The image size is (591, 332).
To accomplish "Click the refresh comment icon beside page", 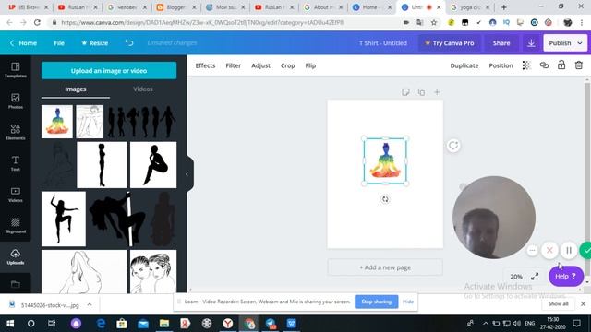I will tap(453, 146).
